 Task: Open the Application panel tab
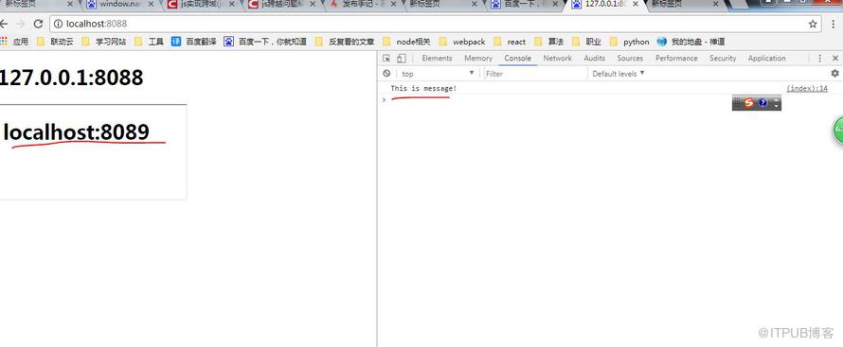[766, 59]
